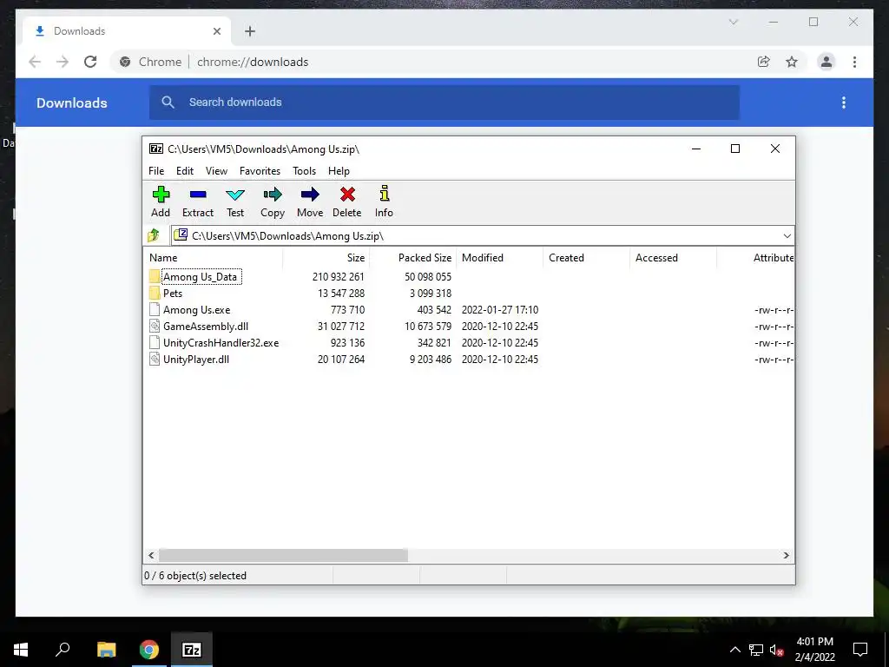Image resolution: width=889 pixels, height=667 pixels.
Task: Open the Edit menu
Action: [x=185, y=171]
